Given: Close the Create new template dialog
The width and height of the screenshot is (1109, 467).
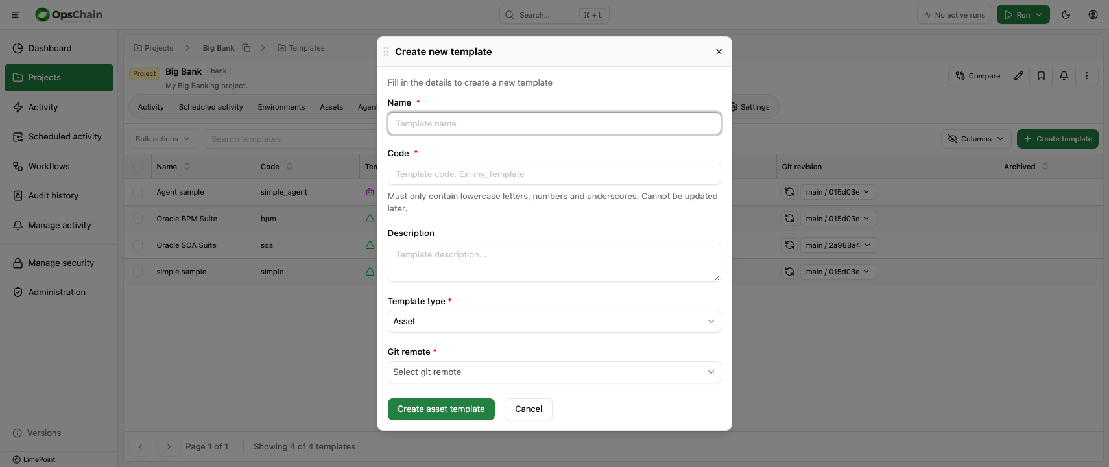Looking at the screenshot, I should (719, 52).
